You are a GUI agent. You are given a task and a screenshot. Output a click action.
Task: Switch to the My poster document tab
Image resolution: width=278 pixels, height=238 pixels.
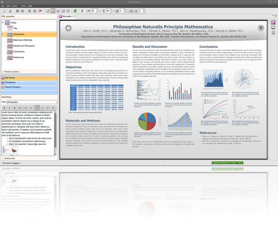[x=67, y=16]
